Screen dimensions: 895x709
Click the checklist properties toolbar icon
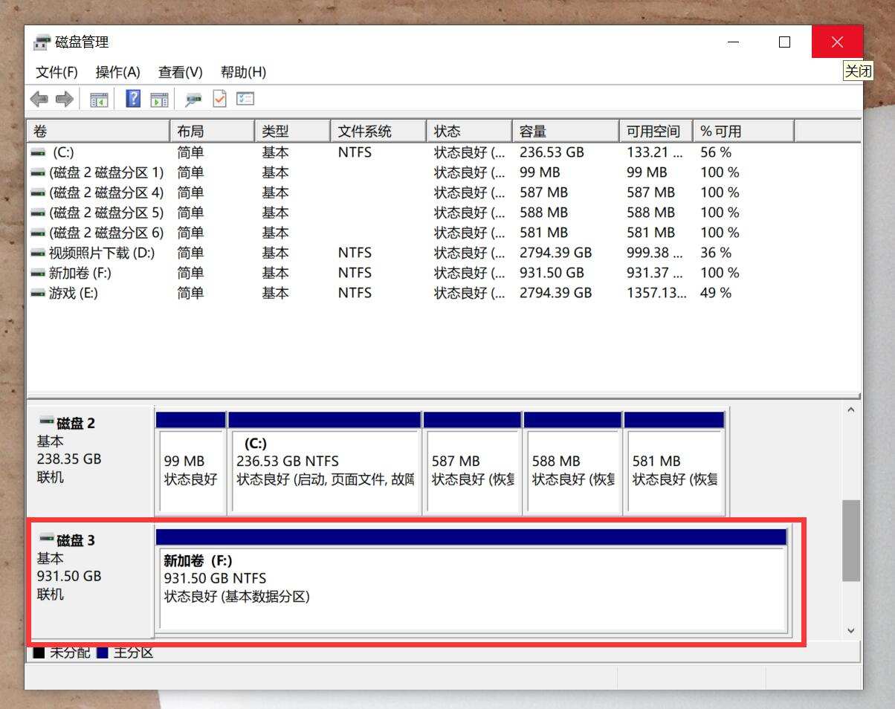coord(245,98)
